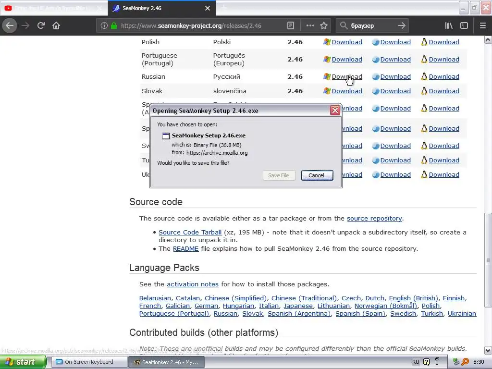
Task: Open English (British) language pack
Action: coord(414,298)
